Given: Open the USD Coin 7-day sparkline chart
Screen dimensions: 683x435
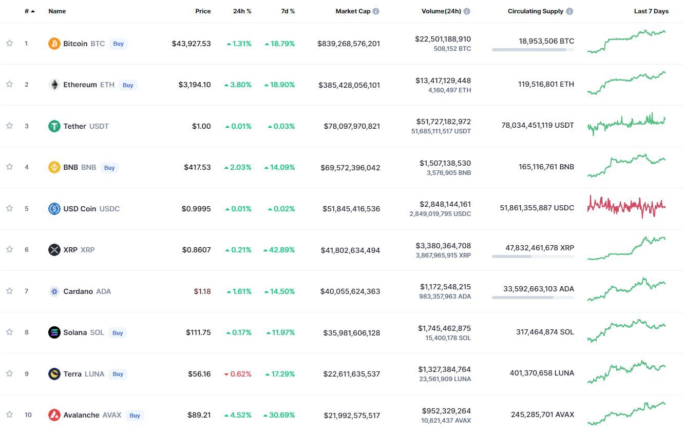Looking at the screenshot, I should pyautogui.click(x=626, y=206).
